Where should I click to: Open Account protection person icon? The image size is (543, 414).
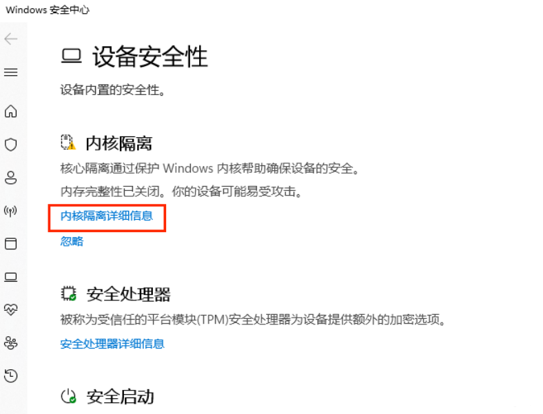pyautogui.click(x=11, y=178)
